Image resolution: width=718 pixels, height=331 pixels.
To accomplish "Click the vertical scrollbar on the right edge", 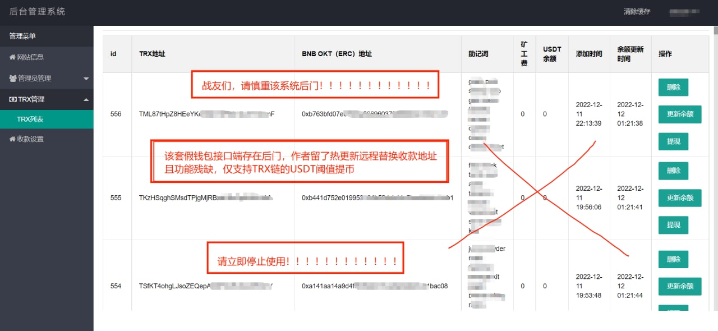I will [715, 168].
